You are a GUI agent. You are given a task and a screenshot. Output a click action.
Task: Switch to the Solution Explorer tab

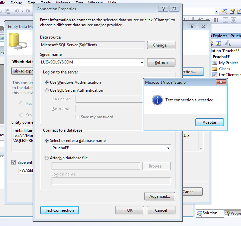[x=210, y=213]
